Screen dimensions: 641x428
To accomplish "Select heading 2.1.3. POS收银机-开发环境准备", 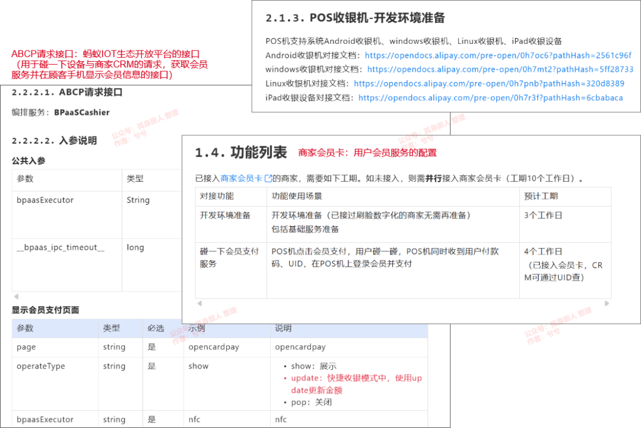I will click(355, 18).
